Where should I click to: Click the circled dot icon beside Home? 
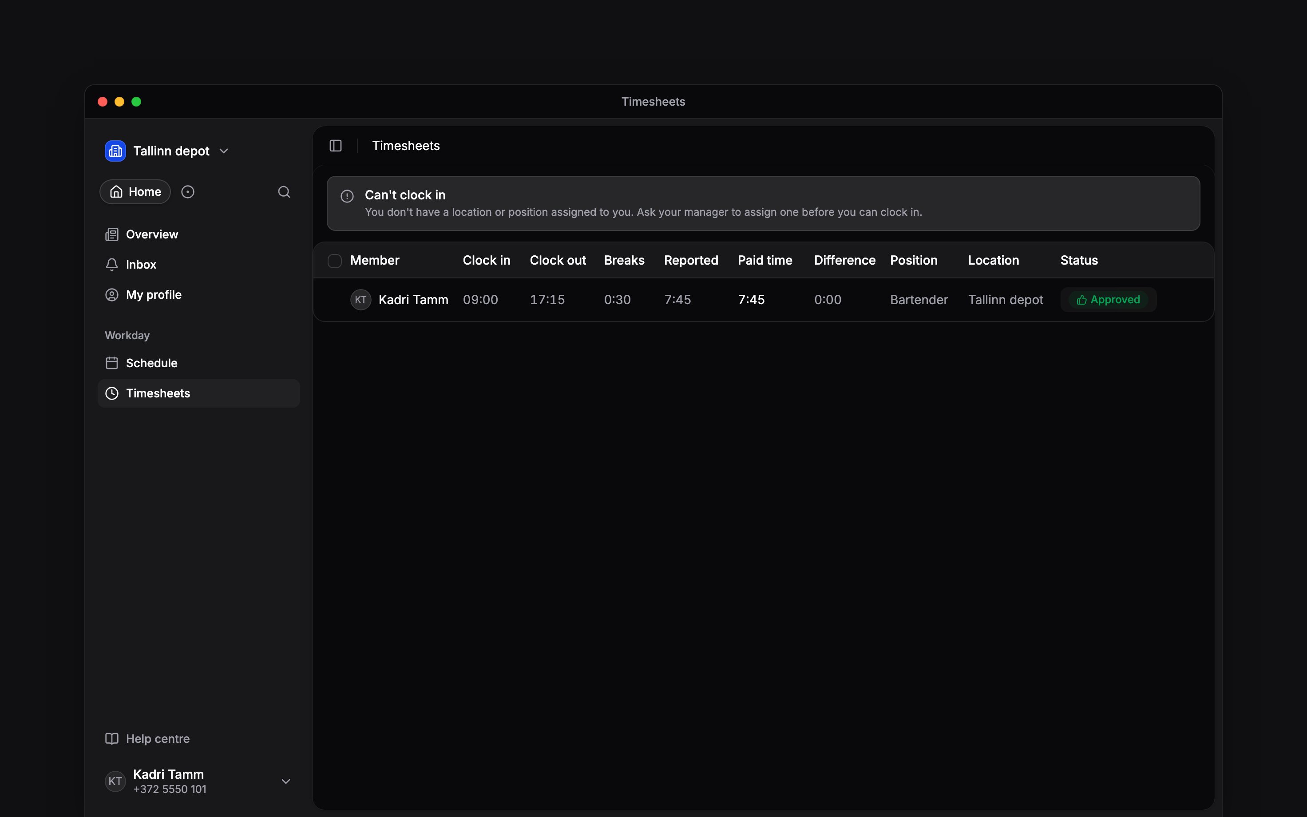(x=187, y=192)
